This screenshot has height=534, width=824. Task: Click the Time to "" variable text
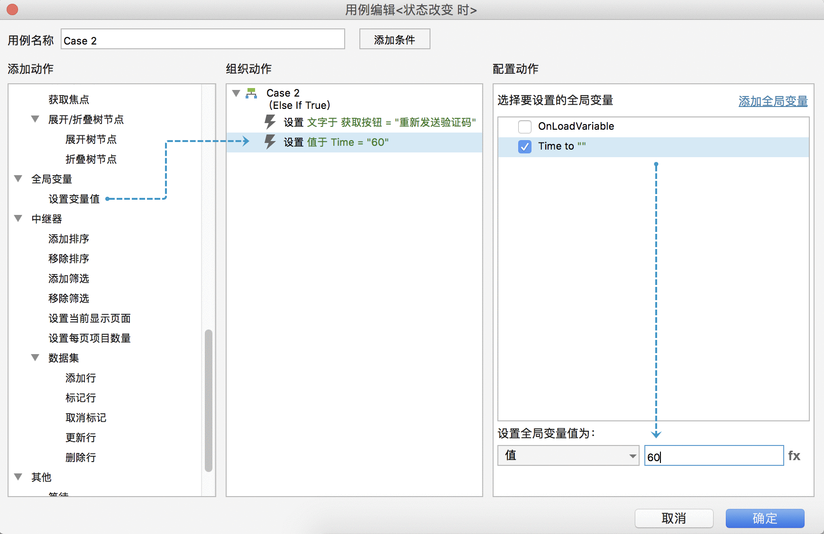click(562, 146)
